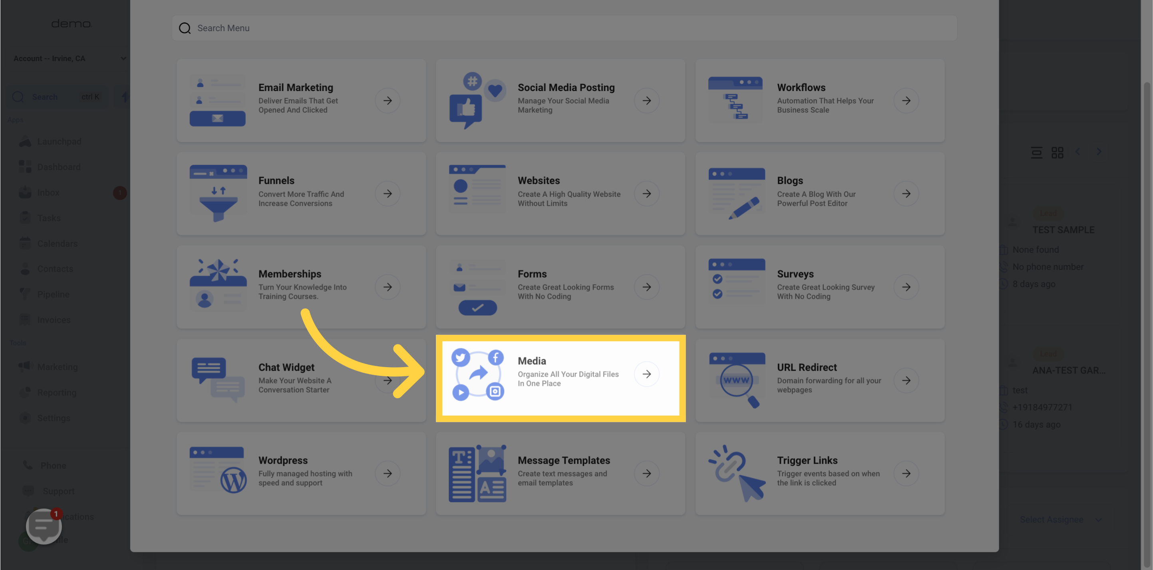
Task: Click the Workflows illustration
Action: click(736, 99)
